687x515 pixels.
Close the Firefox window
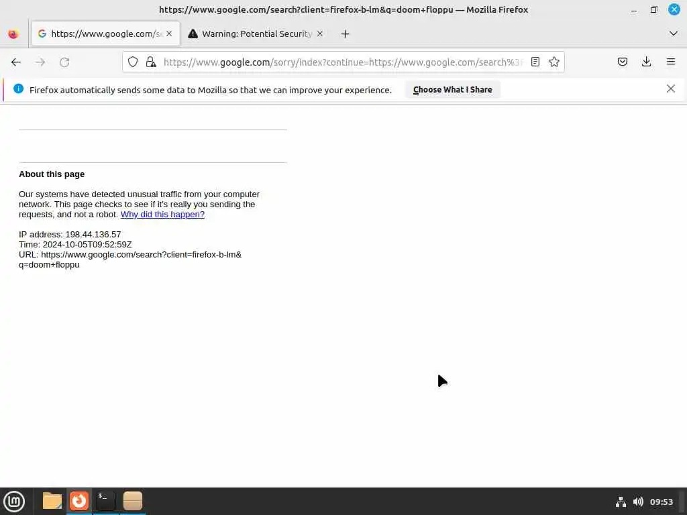coord(674,9)
